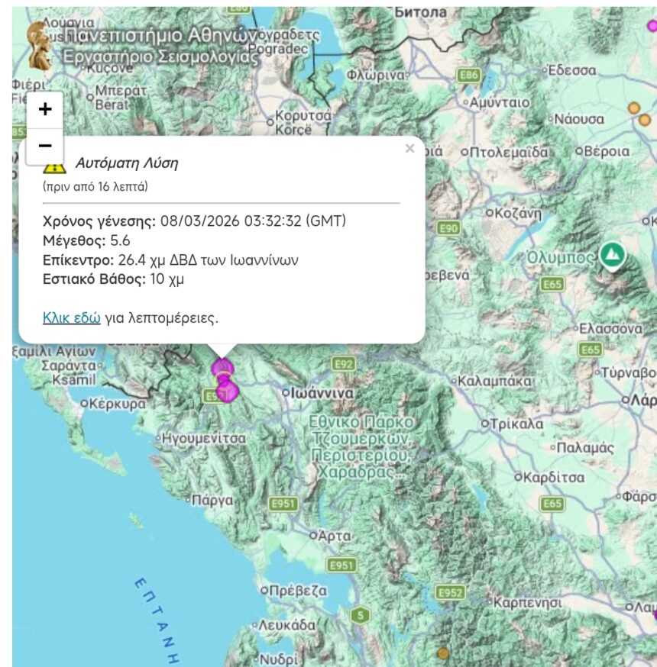Select the orange earthquake marker at bottom edge

[442, 653]
